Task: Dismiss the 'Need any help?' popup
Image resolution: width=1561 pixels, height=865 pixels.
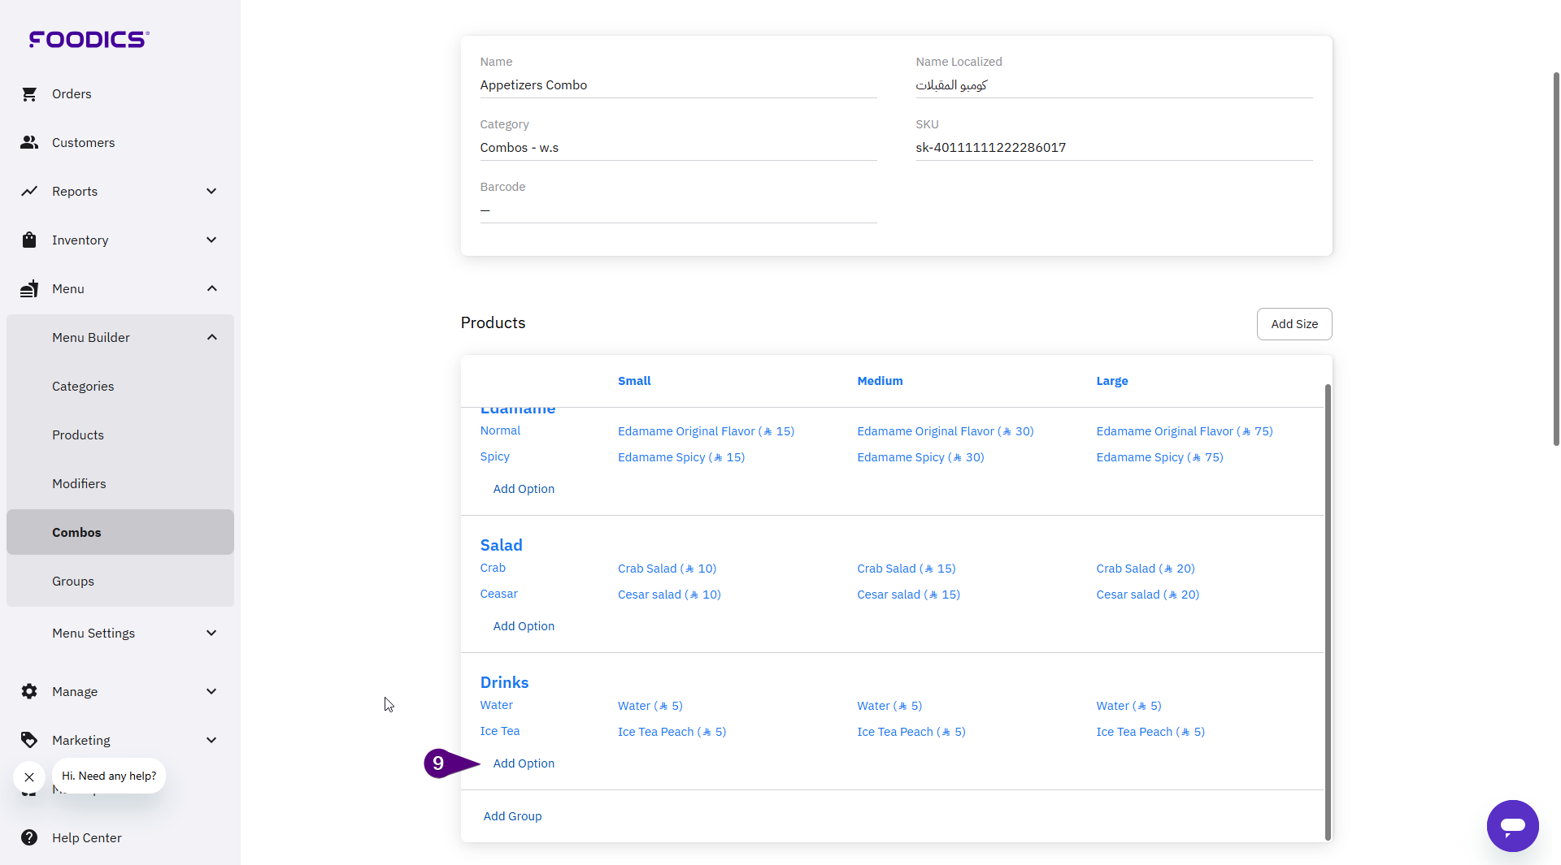Action: 29,777
